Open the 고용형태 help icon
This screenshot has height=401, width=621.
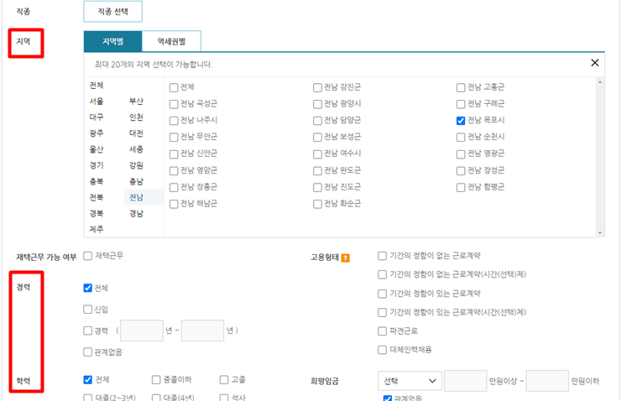click(346, 258)
